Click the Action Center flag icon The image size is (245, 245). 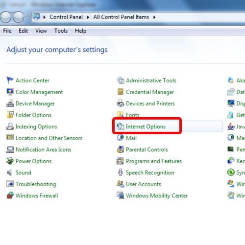click(x=10, y=80)
